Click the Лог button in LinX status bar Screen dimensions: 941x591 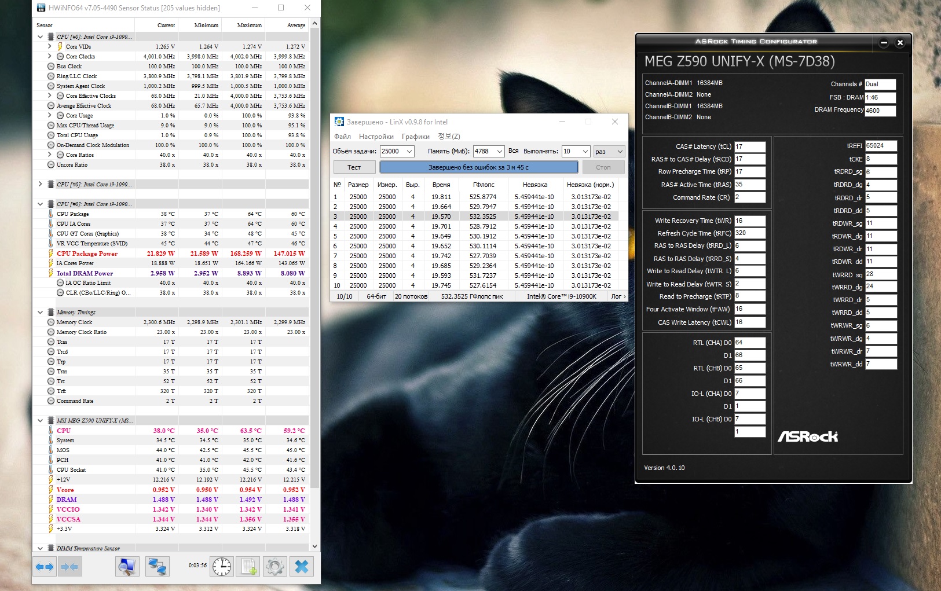click(618, 296)
